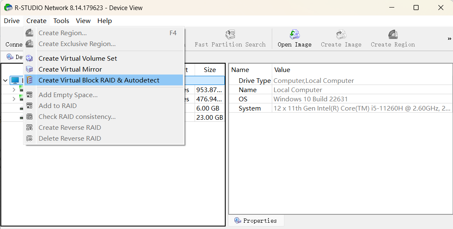
Task: Click the greyed Create Exclusive Region entry
Action: (104, 44)
